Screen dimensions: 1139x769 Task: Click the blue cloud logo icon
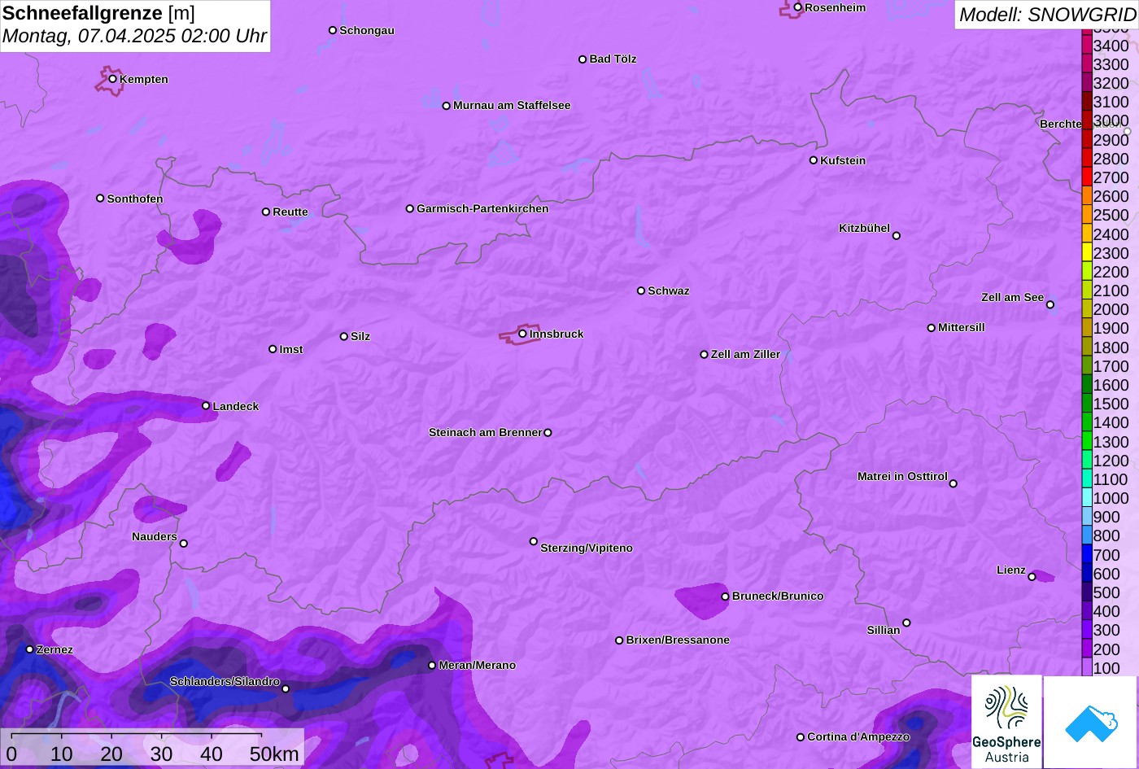tap(1091, 722)
